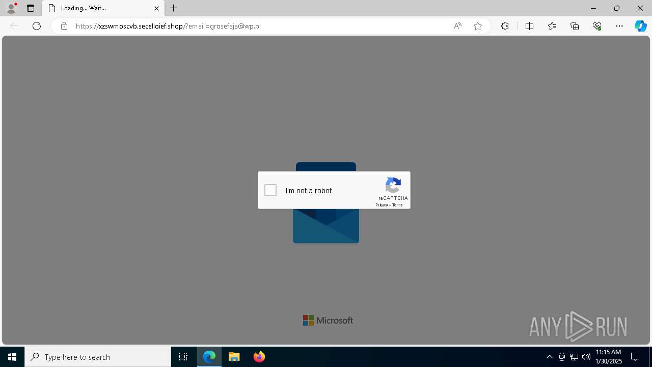
Task: Open Tab actions menu
Action: [x=31, y=8]
